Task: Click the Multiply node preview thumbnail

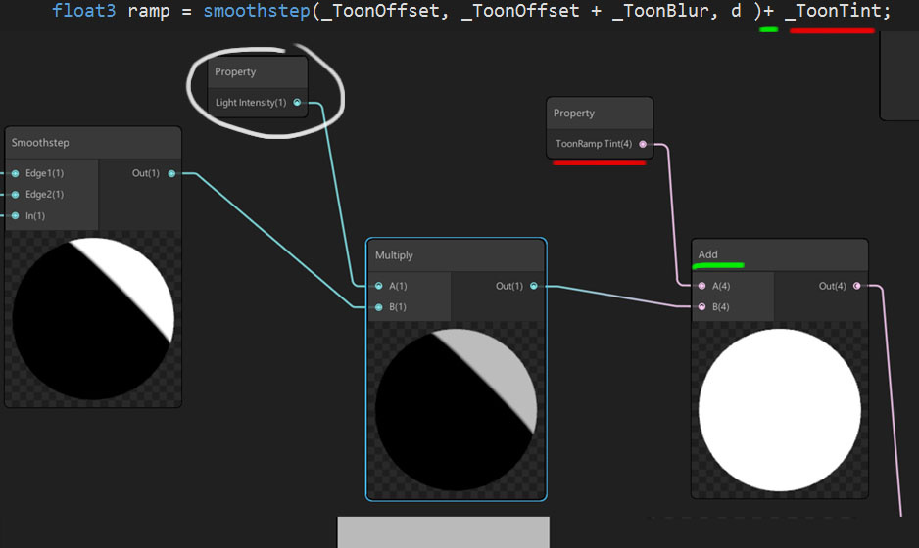Action: coord(456,410)
